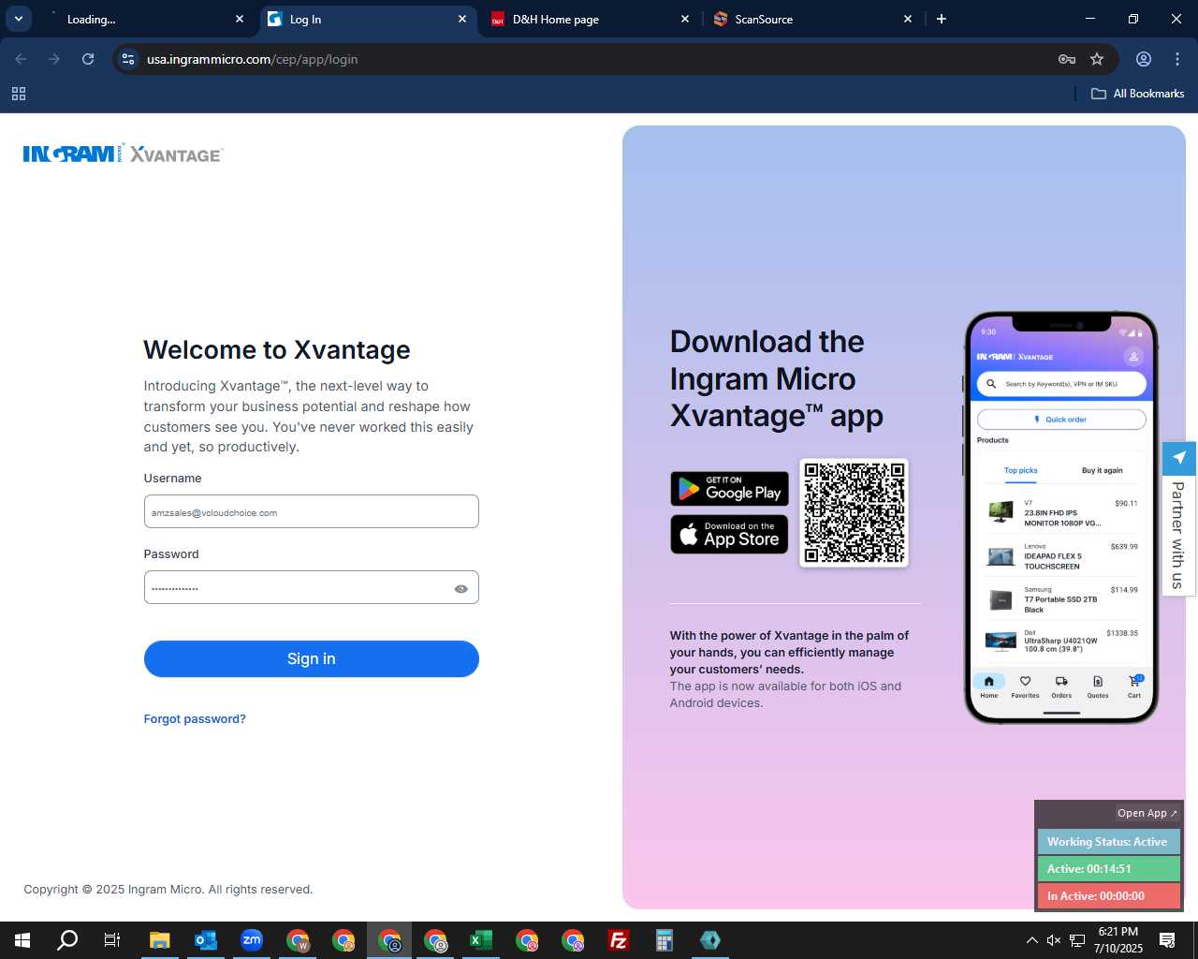
Task: Open FileZilla from the taskbar
Action: pyautogui.click(x=619, y=940)
